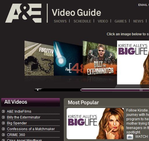The width and height of the screenshot is (149, 141).
Task: Open the NEWS menu item
Action: pos(138,21)
